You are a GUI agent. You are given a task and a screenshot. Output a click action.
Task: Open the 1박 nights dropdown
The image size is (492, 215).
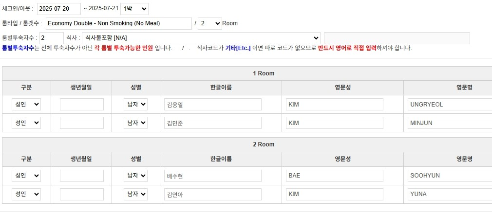pyautogui.click(x=134, y=9)
